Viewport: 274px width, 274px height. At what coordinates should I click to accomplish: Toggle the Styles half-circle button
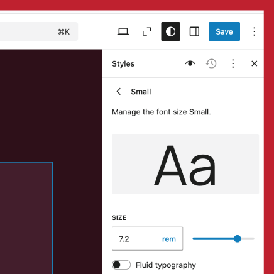170,31
